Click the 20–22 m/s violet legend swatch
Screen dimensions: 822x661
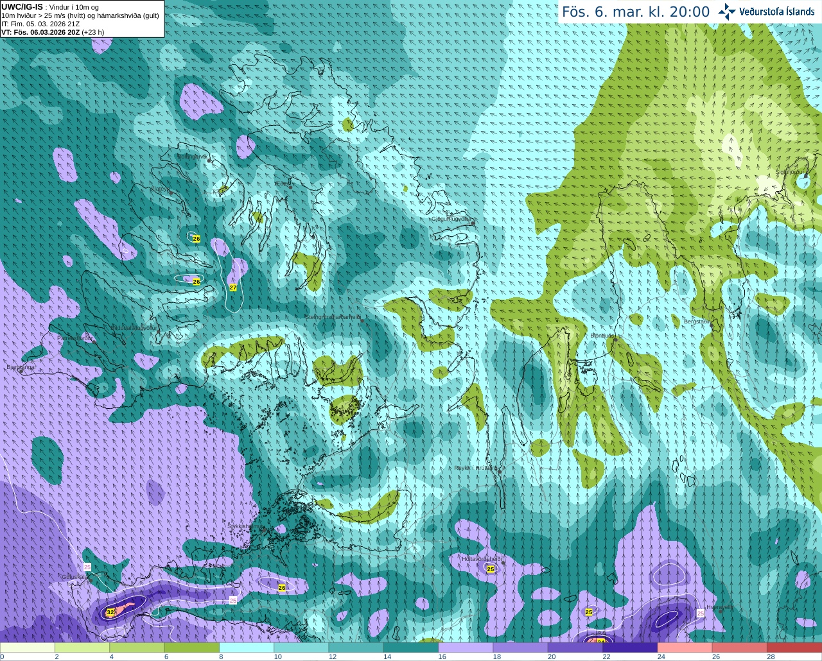tap(575, 648)
